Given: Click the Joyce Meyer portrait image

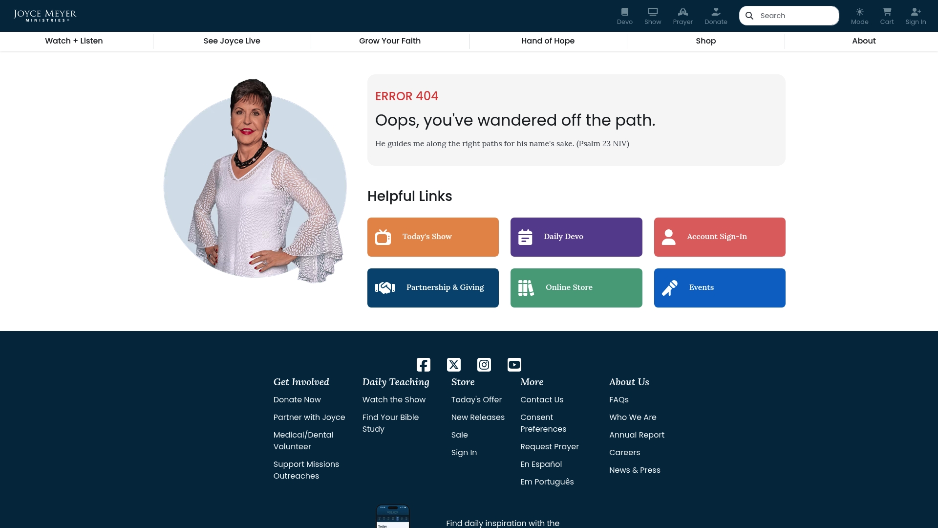Looking at the screenshot, I should pyautogui.click(x=255, y=181).
